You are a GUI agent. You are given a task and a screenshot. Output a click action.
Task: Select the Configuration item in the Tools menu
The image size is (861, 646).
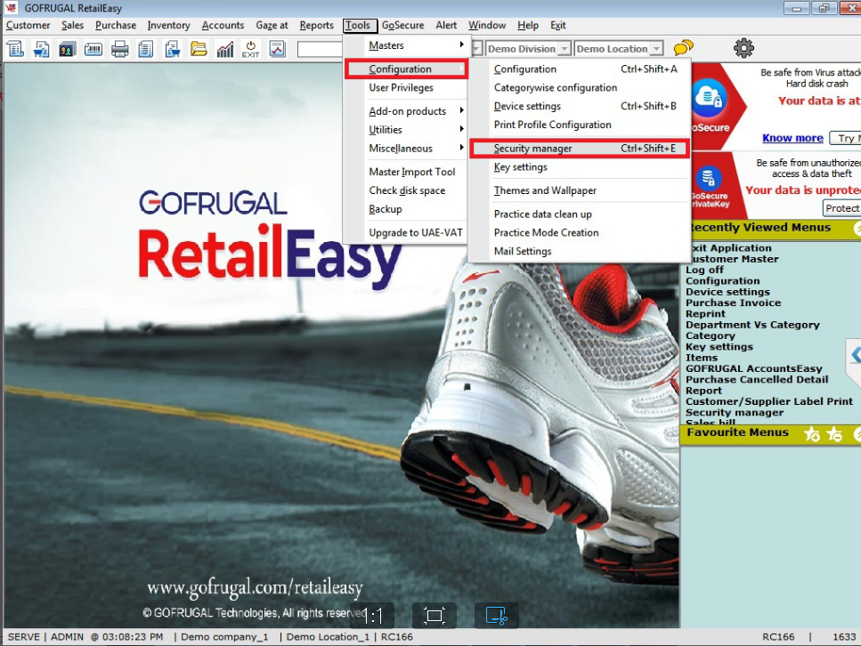[x=406, y=69]
